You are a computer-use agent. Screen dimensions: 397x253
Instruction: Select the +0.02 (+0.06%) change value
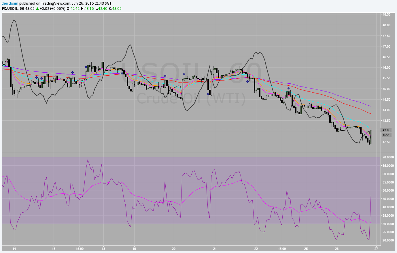pyautogui.click(x=52, y=8)
